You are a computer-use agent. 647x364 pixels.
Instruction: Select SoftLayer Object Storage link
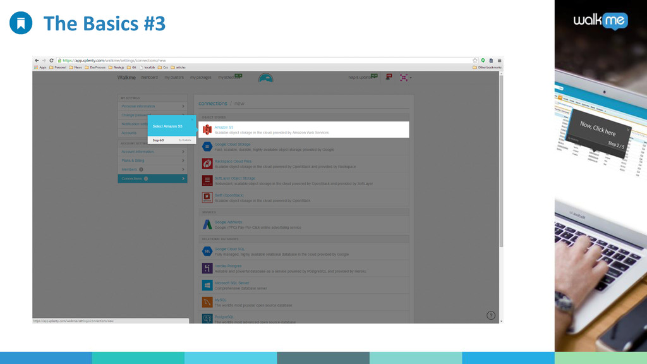coord(235,178)
